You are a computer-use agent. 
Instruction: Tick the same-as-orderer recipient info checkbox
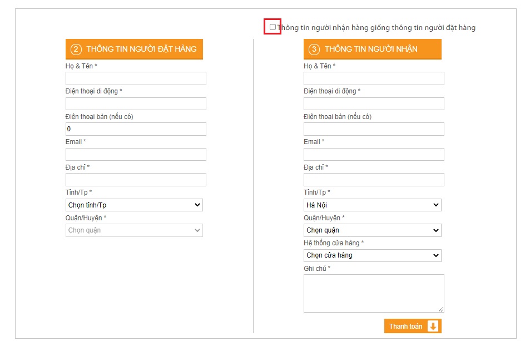click(x=273, y=27)
